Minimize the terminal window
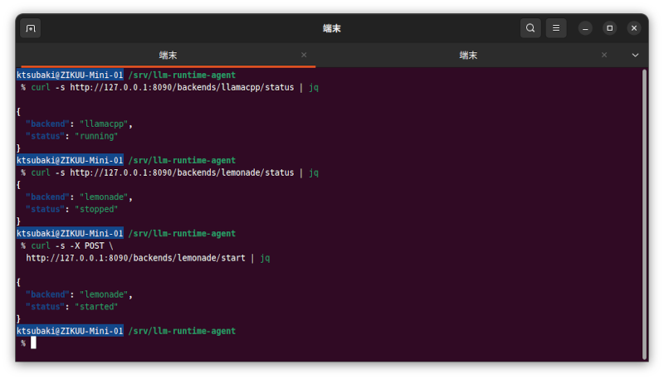This screenshot has height=379, width=664. (x=585, y=28)
